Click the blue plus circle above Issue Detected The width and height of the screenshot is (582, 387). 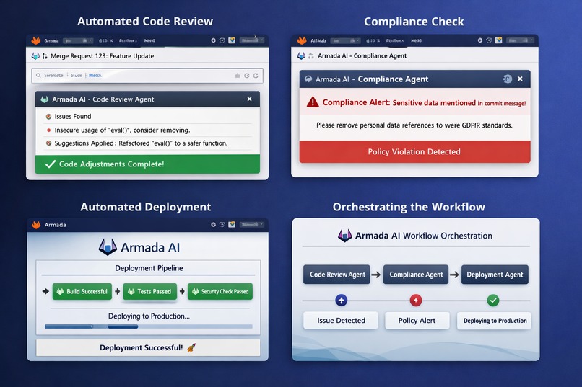tap(342, 300)
